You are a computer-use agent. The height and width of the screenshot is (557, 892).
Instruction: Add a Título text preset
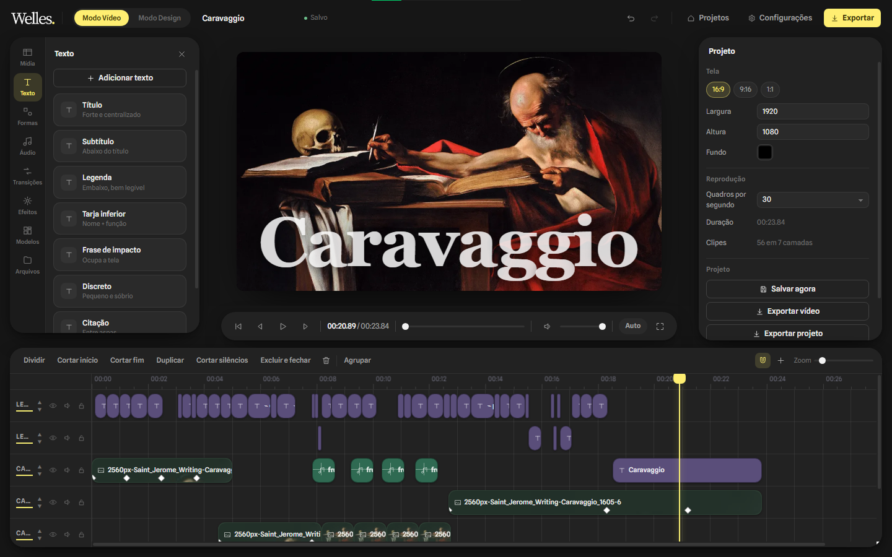pyautogui.click(x=120, y=110)
